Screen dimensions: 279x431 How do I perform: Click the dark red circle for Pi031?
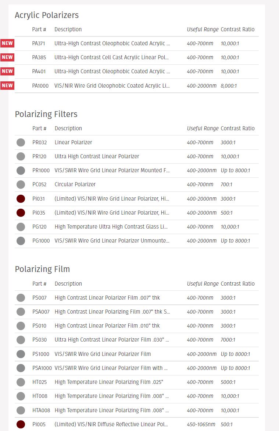21,199
